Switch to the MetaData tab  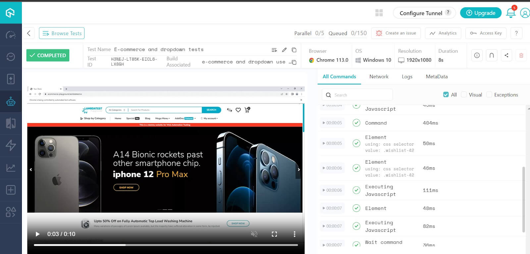[x=437, y=76]
